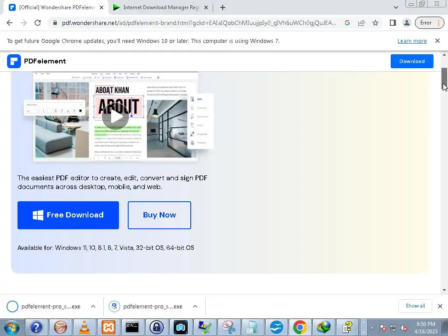
Task: Open the Learn more link
Action: click(x=412, y=41)
